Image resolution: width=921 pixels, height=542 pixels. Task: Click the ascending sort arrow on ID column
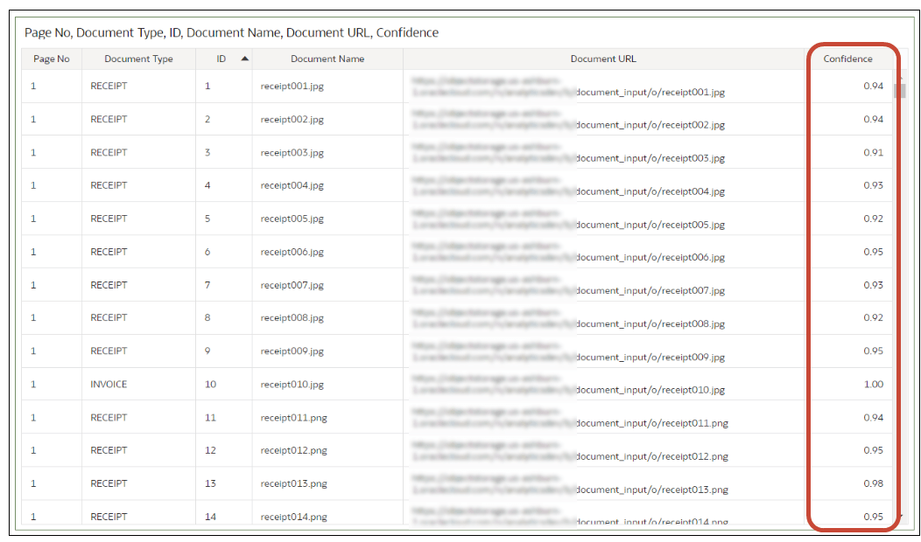coord(243,59)
